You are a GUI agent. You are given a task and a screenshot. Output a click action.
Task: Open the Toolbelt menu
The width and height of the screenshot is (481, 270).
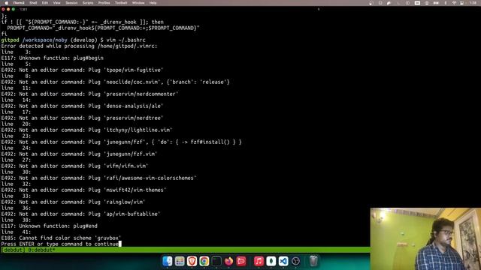click(x=121, y=3)
